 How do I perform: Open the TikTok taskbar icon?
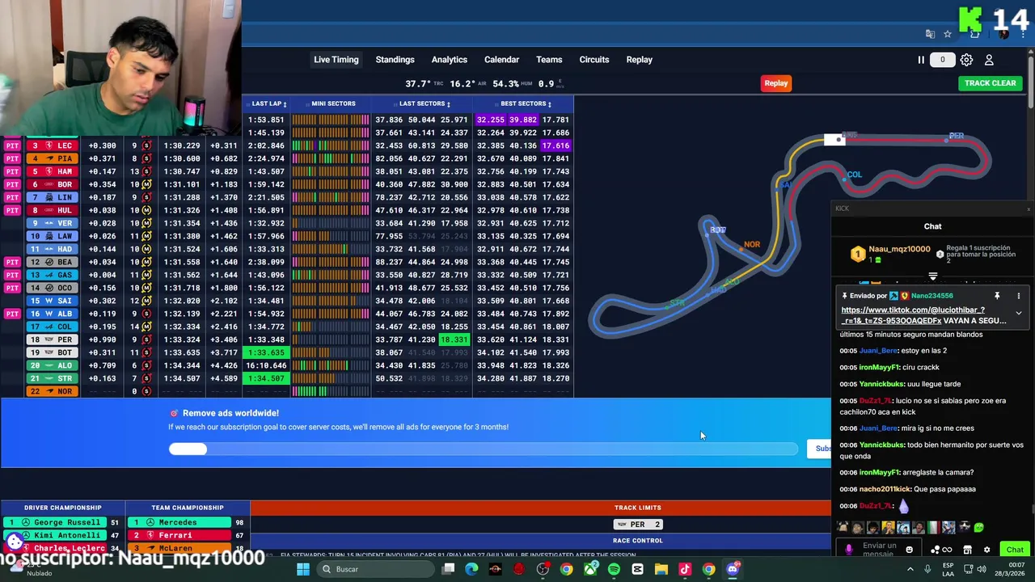click(x=685, y=569)
